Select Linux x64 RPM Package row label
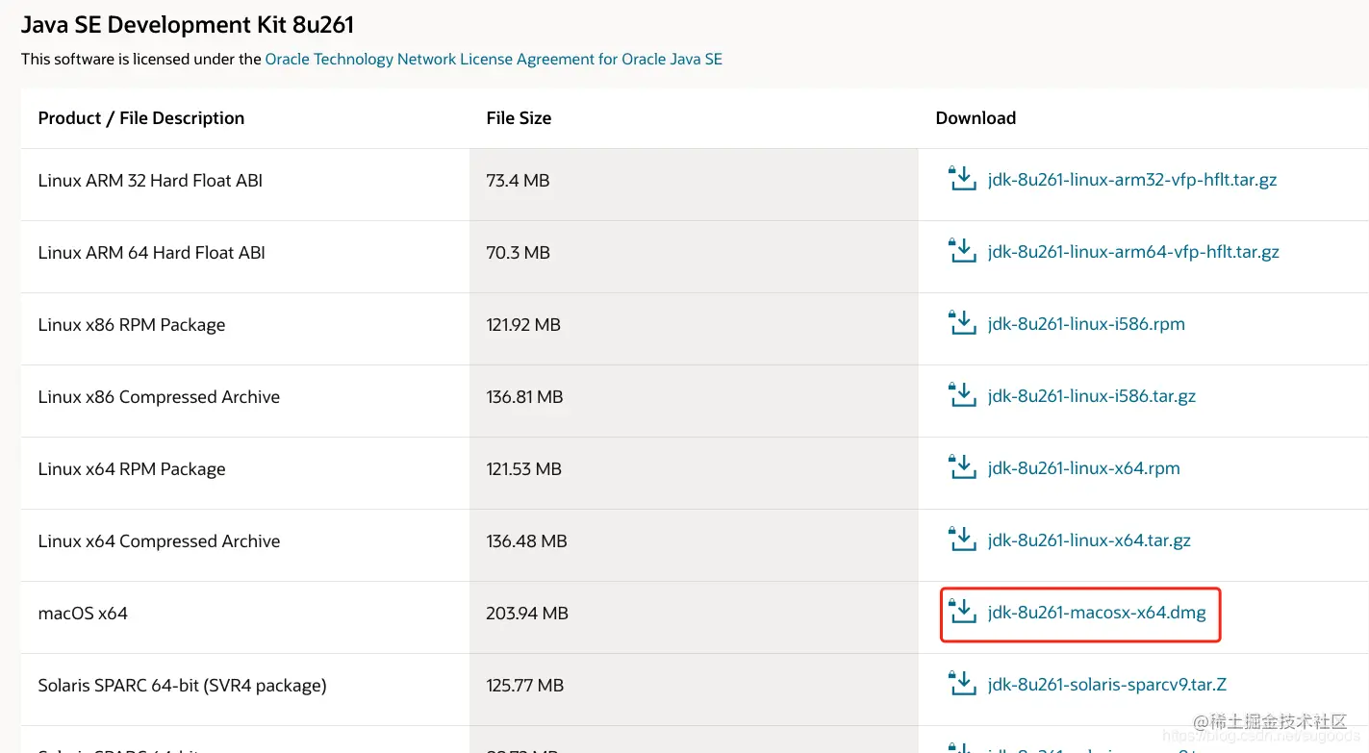Screen dimensions: 1369x753 (132, 469)
